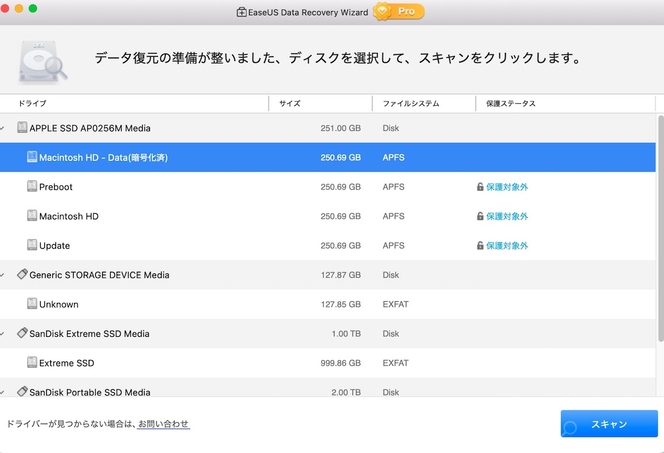Click the Pro badge in title bar
Screen dimensions: 664x453
399,12
